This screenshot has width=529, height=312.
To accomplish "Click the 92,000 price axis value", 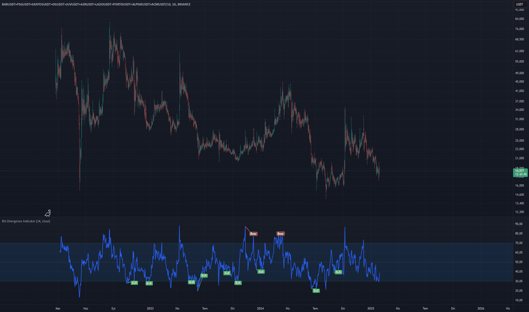I will coord(519,10).
